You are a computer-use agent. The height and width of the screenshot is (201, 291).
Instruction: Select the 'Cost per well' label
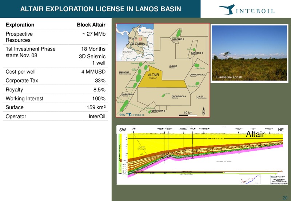(x=20, y=72)
